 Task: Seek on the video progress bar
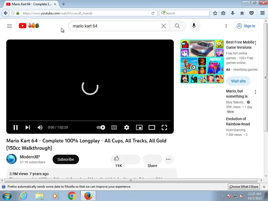click(x=90, y=121)
